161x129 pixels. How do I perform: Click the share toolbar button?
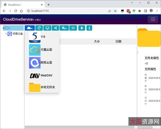tap(56, 28)
